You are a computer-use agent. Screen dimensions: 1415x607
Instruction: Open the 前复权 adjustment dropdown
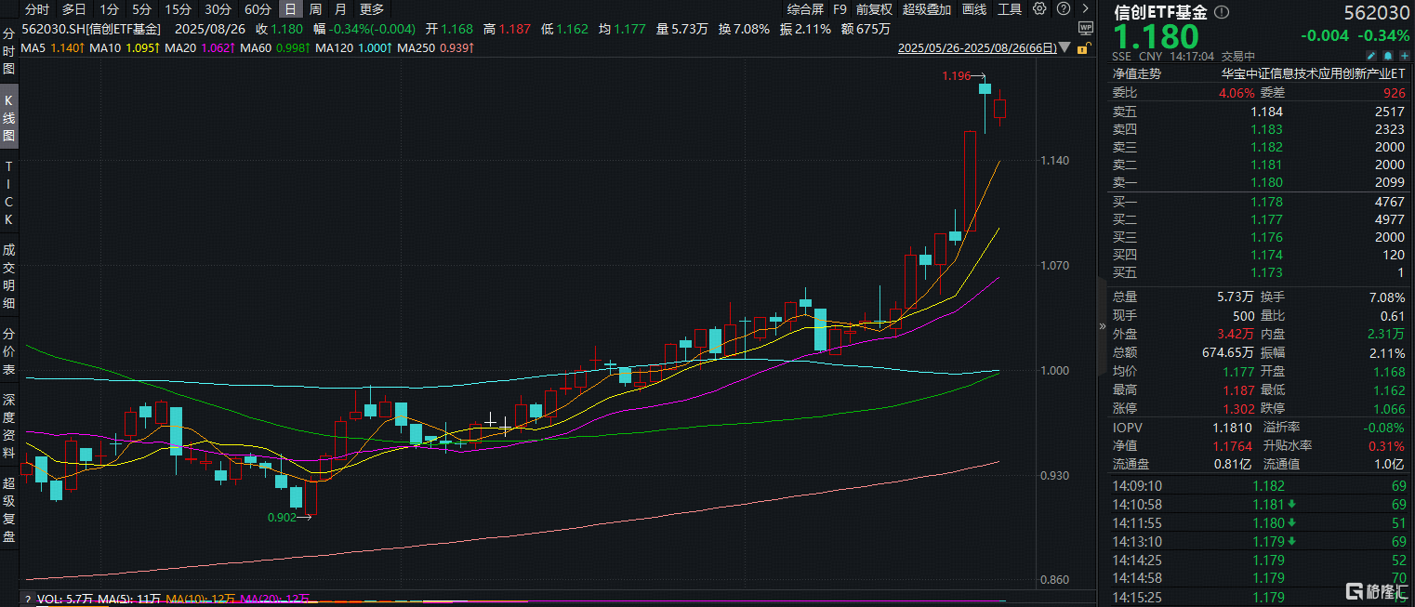[x=874, y=9]
